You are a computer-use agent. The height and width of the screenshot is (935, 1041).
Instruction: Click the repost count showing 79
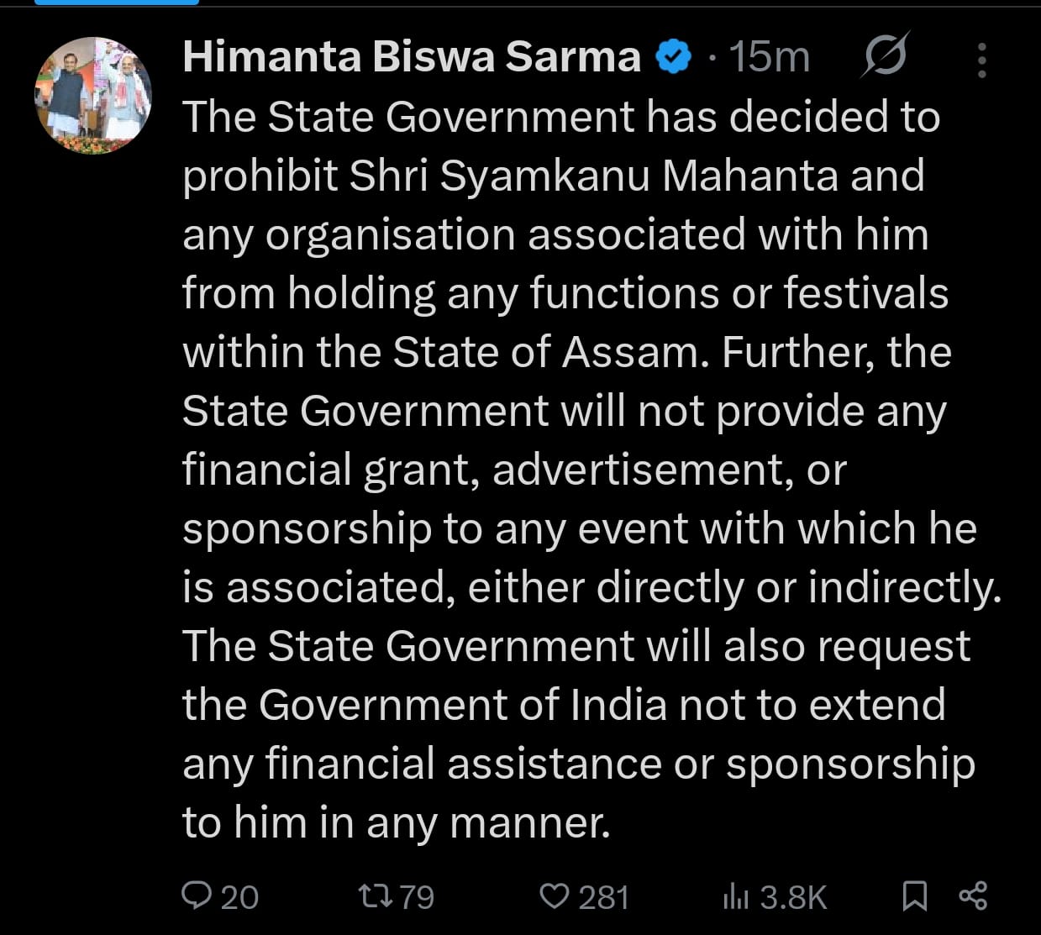[417, 897]
